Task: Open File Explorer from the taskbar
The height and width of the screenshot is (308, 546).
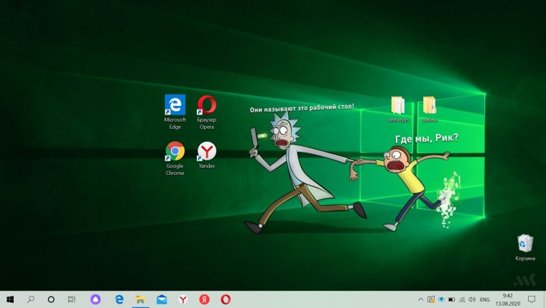Action: click(141, 299)
